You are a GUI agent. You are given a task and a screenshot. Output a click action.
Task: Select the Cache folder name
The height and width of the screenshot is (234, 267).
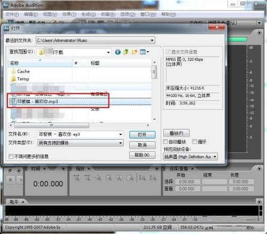[x=23, y=71]
